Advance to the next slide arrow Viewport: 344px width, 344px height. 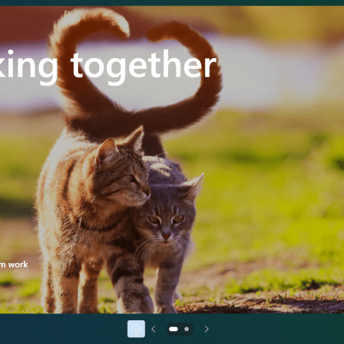(206, 329)
